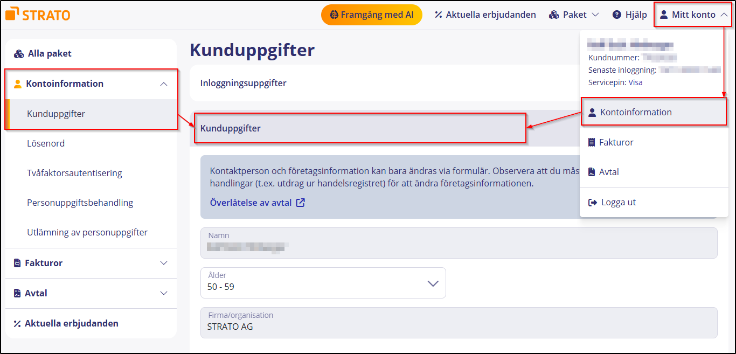The height and width of the screenshot is (354, 736).
Task: Click the STRATO logo
Action: coord(37,14)
